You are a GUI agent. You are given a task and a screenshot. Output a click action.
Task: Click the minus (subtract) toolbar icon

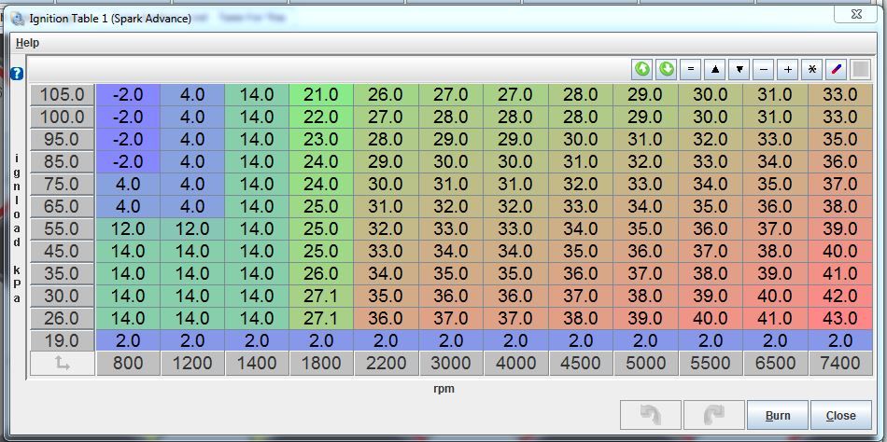coord(764,70)
